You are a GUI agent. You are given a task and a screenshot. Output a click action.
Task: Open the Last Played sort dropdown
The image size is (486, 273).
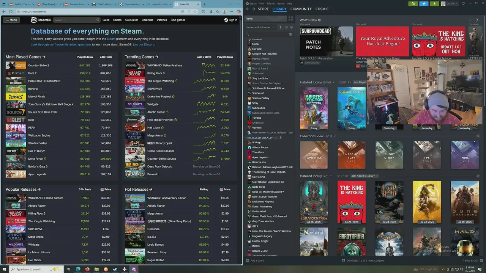tap(361, 82)
